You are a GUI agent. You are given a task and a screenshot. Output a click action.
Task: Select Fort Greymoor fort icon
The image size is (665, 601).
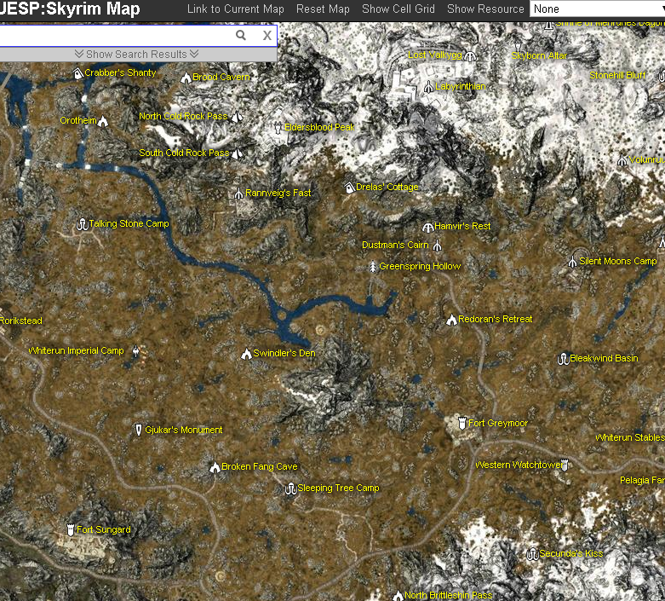point(462,424)
